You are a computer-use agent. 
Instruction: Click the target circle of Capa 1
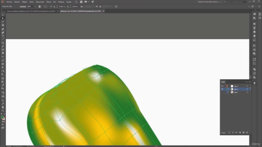tap(247, 92)
